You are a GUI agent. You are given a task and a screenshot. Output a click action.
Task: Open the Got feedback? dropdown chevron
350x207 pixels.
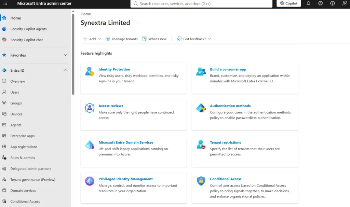210,39
